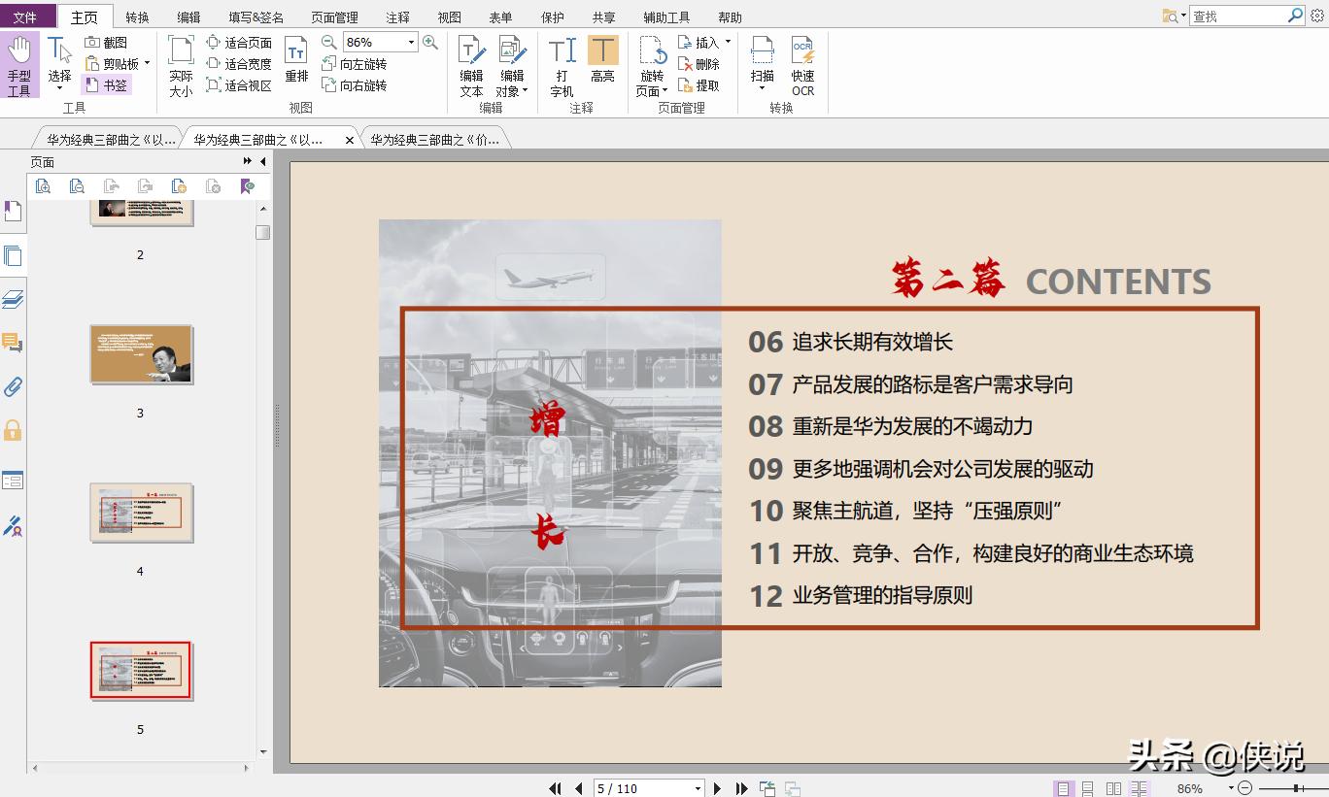
Task: Zoom in with ribbon magnifier plus
Action: [430, 43]
